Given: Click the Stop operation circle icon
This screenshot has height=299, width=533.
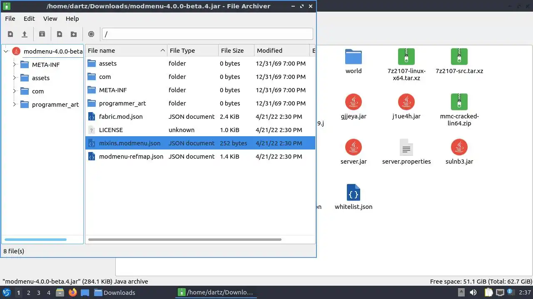Looking at the screenshot, I should coord(91,34).
